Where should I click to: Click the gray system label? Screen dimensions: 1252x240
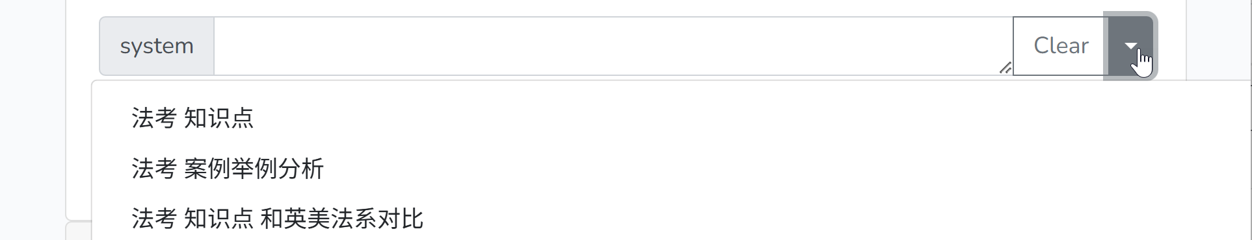(157, 46)
